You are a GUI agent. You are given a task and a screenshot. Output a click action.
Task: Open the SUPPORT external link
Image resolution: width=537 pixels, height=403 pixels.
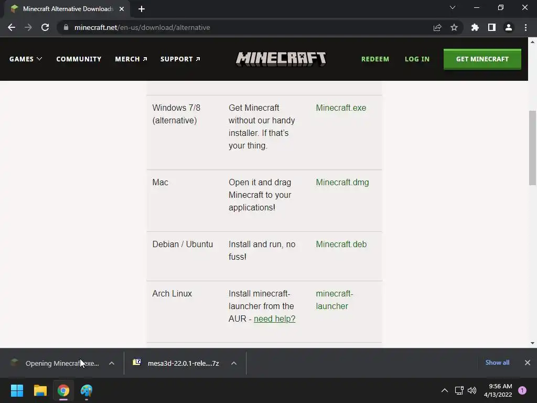pos(180,59)
